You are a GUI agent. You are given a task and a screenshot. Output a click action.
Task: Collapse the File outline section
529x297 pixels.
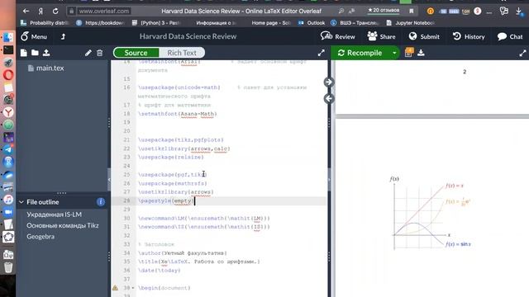(x=21, y=202)
